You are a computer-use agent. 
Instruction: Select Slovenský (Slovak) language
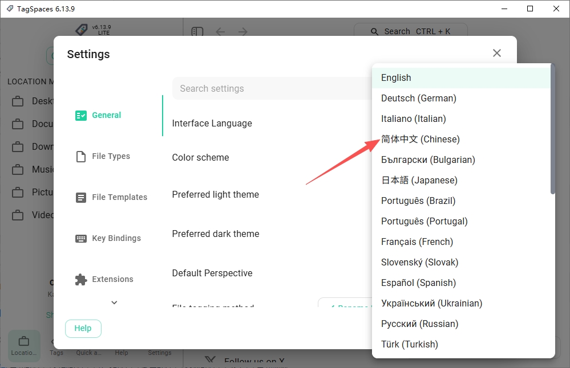point(461,263)
